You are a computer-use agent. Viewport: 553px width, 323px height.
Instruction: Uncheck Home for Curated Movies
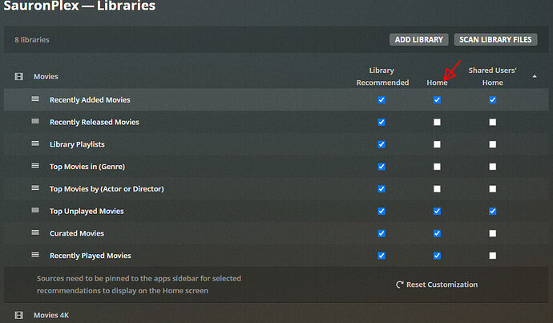[x=437, y=233]
